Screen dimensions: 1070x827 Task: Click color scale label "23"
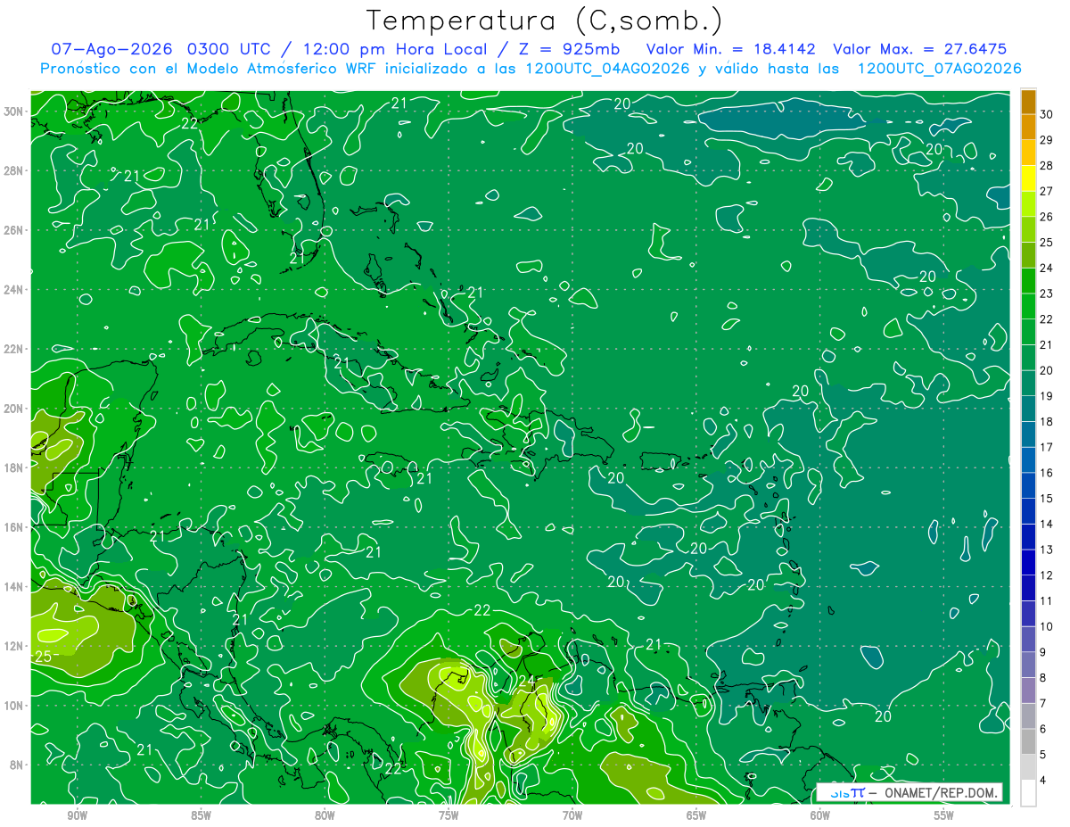(1046, 294)
